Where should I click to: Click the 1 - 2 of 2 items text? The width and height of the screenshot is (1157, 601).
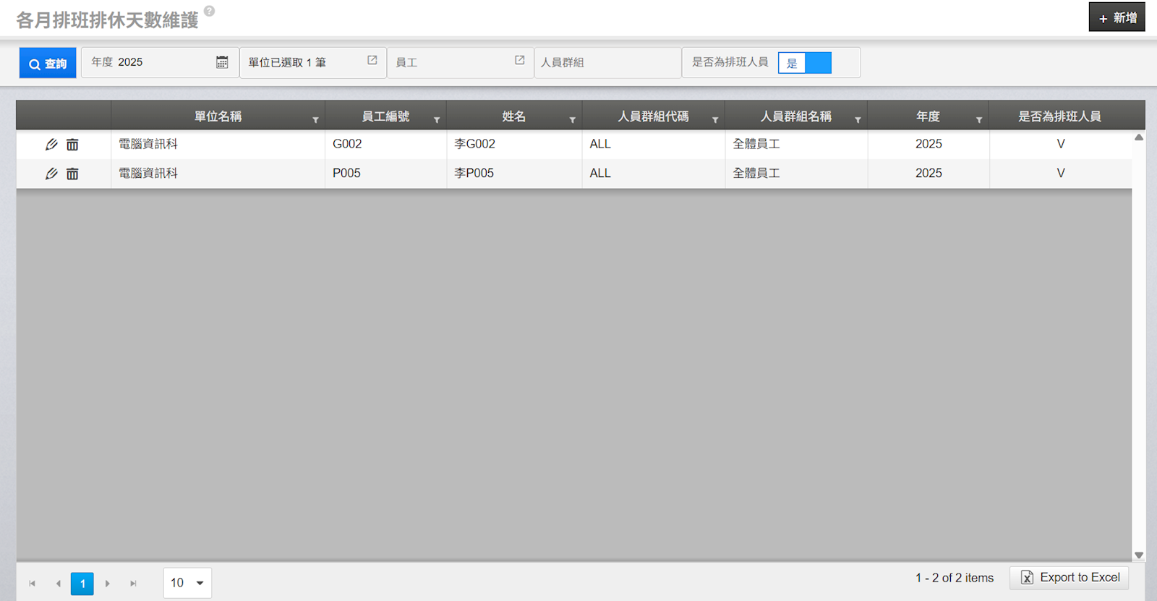(x=955, y=578)
